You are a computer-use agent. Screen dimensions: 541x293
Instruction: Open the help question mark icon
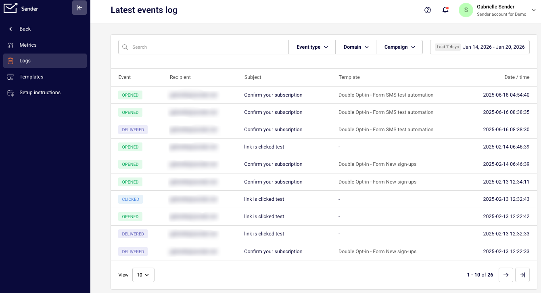[428, 10]
